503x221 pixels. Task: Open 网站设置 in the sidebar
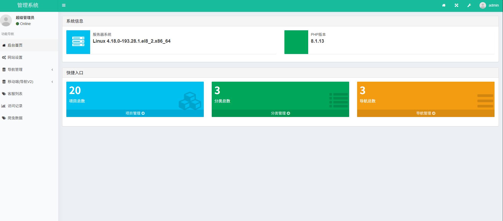15,57
